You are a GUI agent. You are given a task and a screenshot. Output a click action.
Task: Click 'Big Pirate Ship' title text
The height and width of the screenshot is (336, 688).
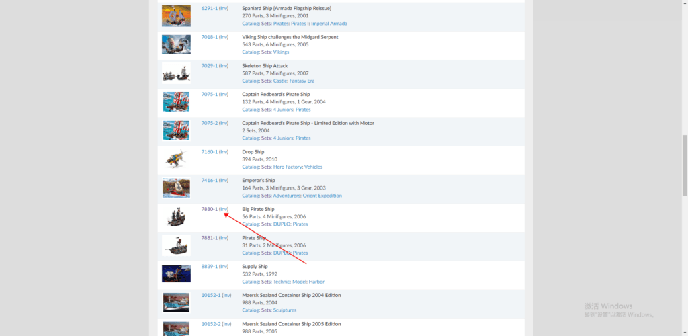point(258,209)
